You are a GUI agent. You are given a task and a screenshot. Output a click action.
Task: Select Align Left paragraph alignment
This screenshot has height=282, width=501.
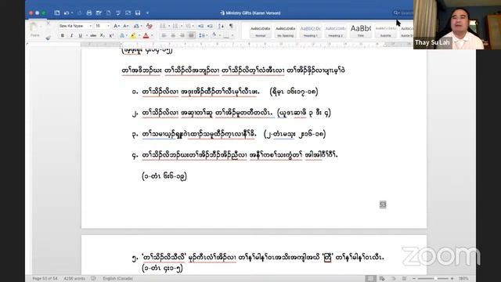point(164,35)
